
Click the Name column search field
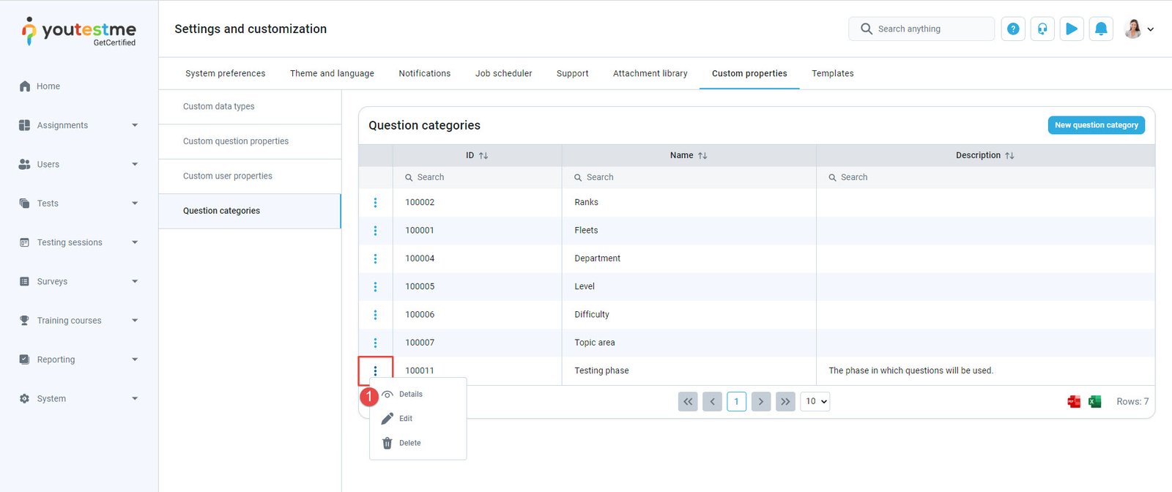[689, 177]
